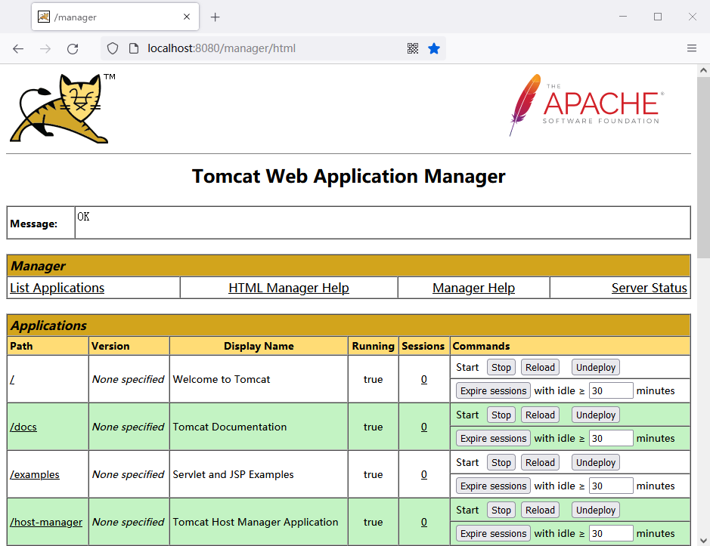
Task: Click the Tomcat cat logo
Action: 63,109
